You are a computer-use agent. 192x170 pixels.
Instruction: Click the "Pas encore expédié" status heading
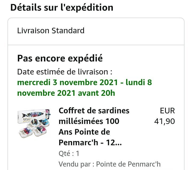[x=60, y=58]
